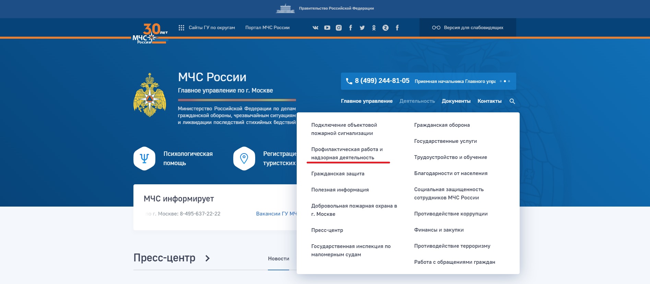The width and height of the screenshot is (650, 284).
Task: Click the Психологическая помощь text link
Action: [188, 158]
